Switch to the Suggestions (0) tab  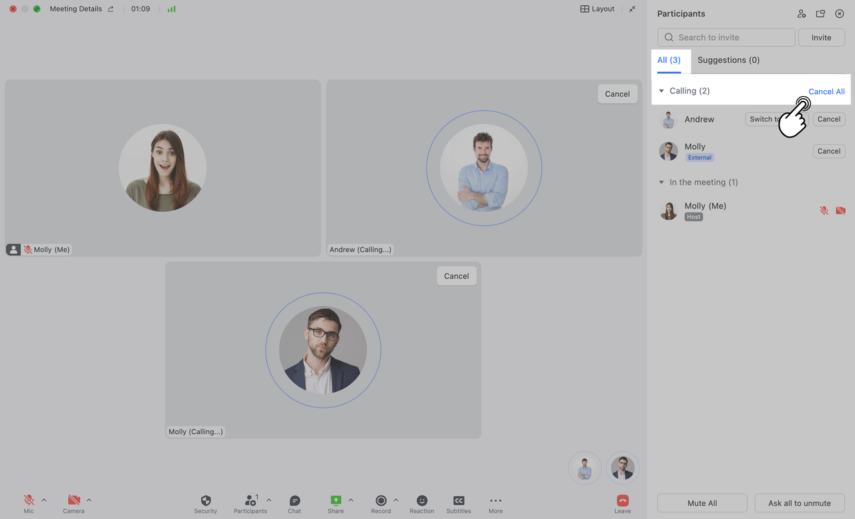728,60
